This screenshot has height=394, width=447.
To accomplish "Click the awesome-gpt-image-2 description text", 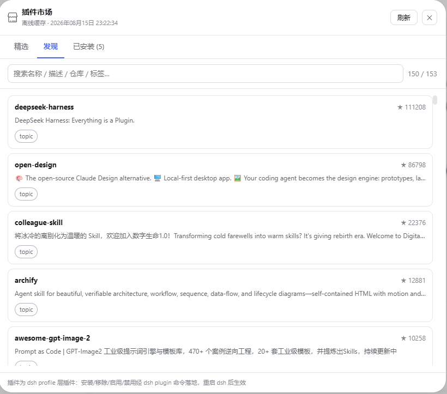I will click(206, 352).
